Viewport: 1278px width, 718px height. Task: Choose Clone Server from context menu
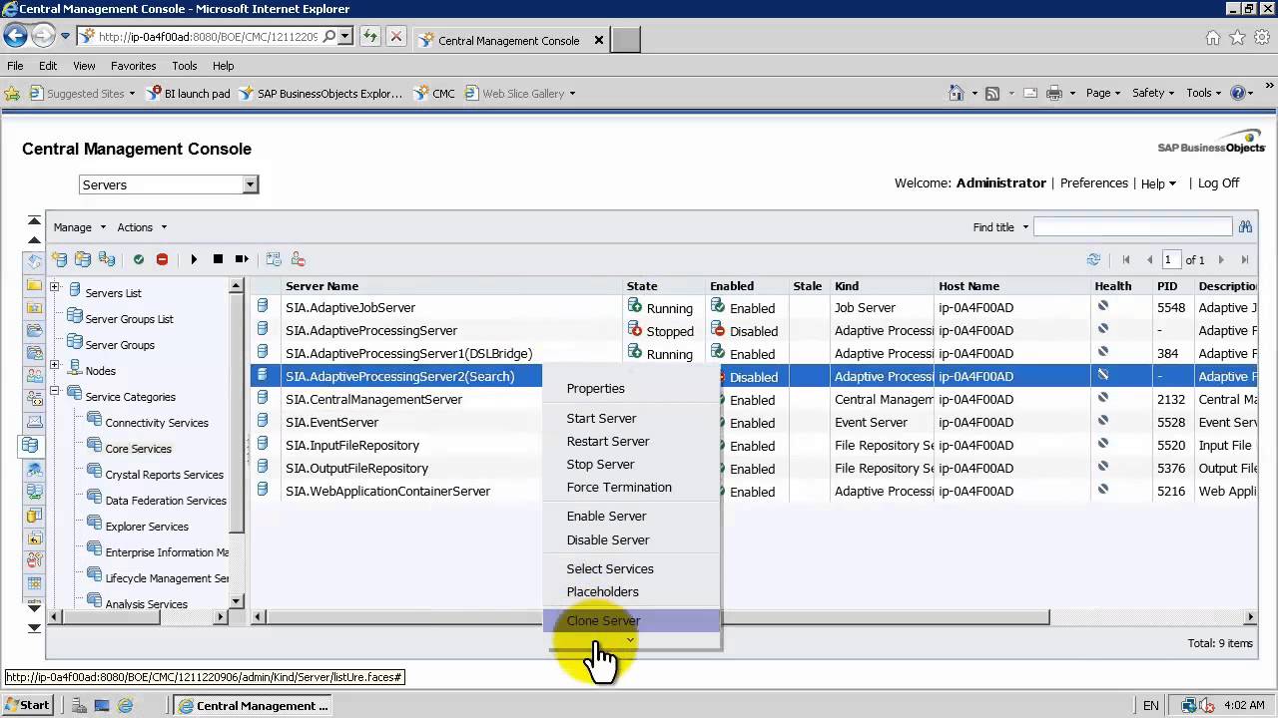tap(631, 620)
